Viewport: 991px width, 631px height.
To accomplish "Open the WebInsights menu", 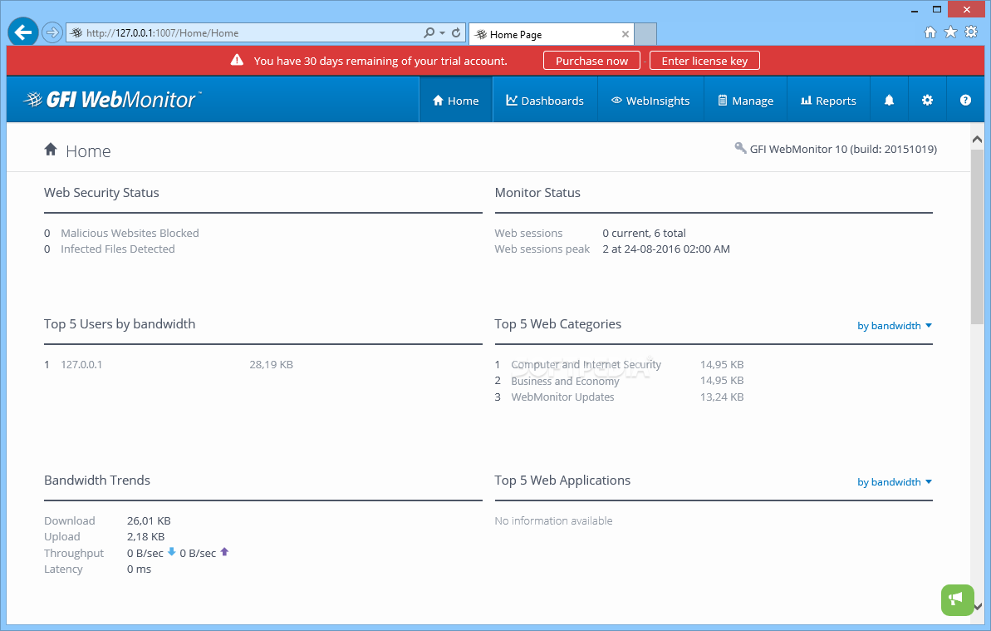I will point(650,100).
